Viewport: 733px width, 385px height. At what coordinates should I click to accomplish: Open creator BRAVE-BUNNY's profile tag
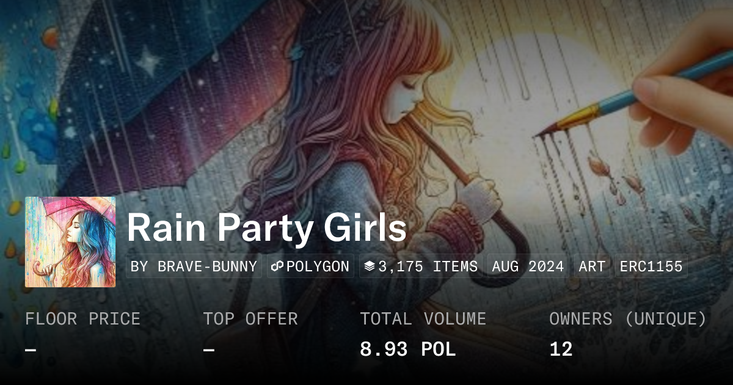[194, 266]
